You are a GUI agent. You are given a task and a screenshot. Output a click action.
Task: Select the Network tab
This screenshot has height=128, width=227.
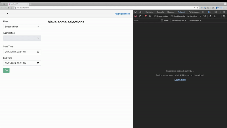[181, 12]
